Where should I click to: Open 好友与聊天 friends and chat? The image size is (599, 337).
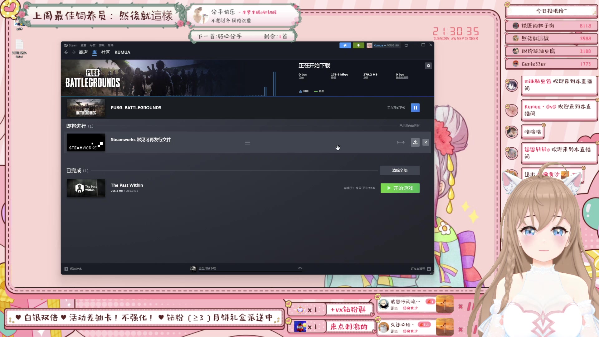[x=421, y=269]
